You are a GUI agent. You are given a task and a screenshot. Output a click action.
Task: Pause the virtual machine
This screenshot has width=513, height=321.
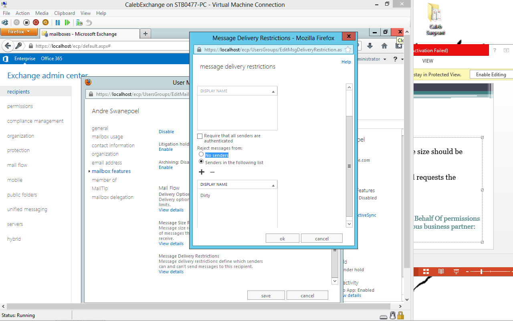click(x=58, y=22)
